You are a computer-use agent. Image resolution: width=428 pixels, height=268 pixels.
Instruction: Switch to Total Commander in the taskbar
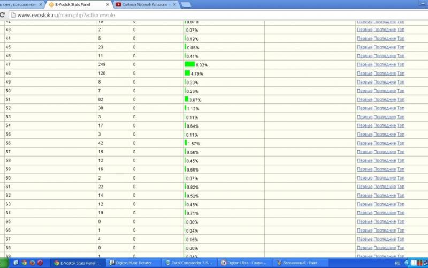pyautogui.click(x=189, y=263)
